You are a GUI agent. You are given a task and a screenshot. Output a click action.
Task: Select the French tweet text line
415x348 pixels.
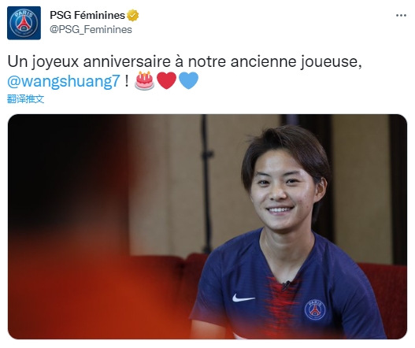coord(184,61)
